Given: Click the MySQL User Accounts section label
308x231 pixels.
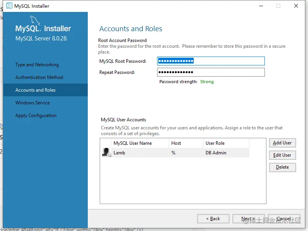Looking at the screenshot, I should pyautogui.click(x=123, y=120).
